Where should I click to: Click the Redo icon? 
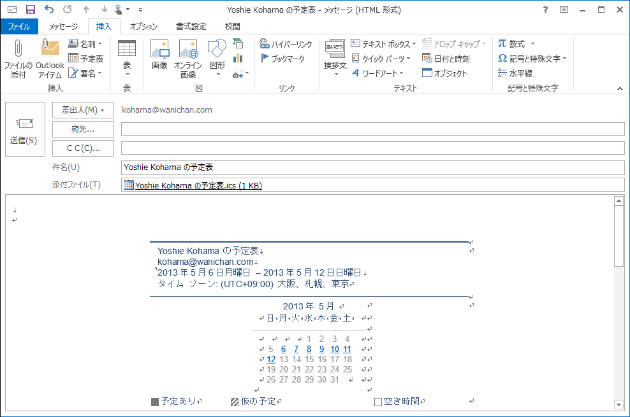tap(68, 9)
